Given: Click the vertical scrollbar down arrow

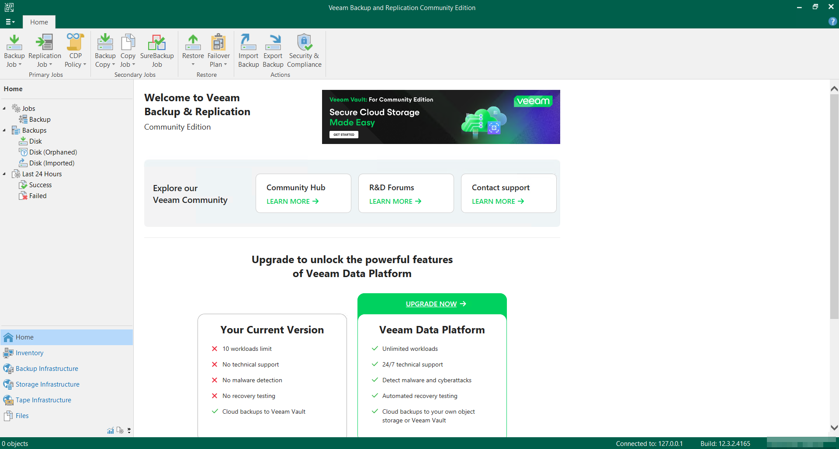Looking at the screenshot, I should [834, 428].
